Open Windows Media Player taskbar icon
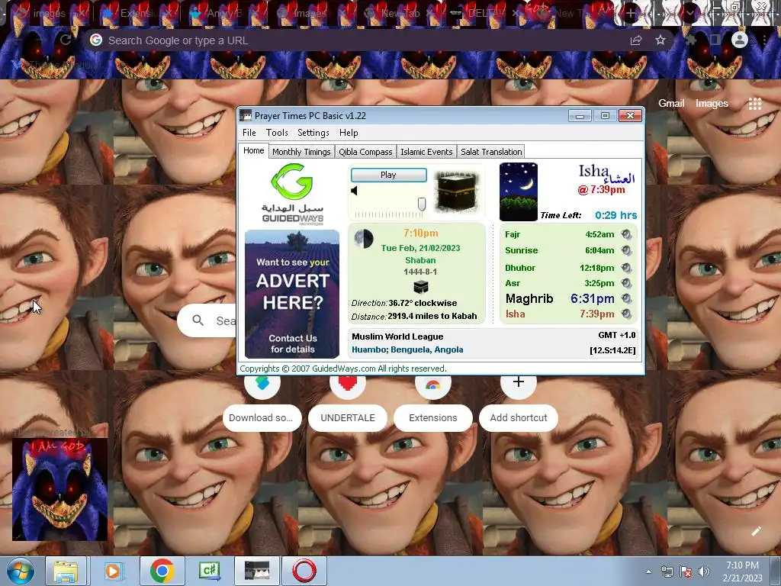Screen dimensions: 781x586 113,571
